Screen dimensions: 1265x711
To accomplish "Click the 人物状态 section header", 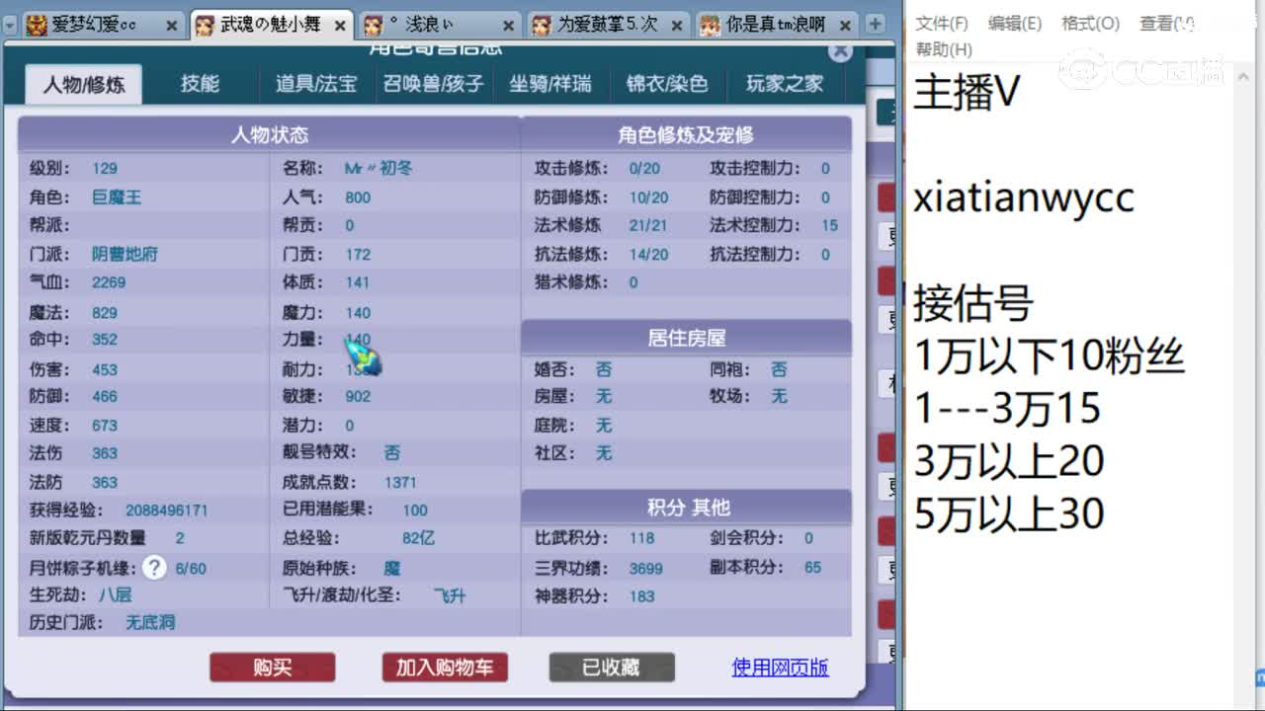I will (269, 135).
